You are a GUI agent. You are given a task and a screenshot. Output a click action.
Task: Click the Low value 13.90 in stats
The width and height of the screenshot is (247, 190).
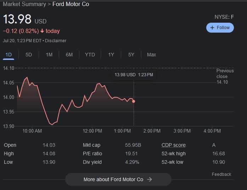[49, 162]
